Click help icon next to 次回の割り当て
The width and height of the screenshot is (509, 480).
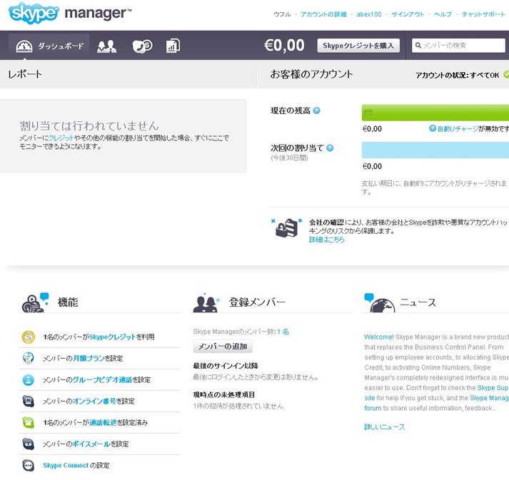[330, 148]
